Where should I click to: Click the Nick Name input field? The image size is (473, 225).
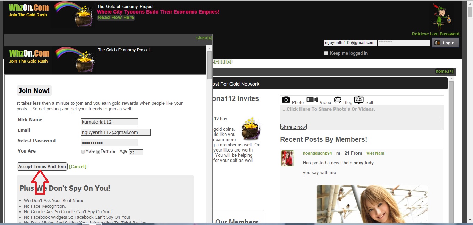click(x=109, y=122)
